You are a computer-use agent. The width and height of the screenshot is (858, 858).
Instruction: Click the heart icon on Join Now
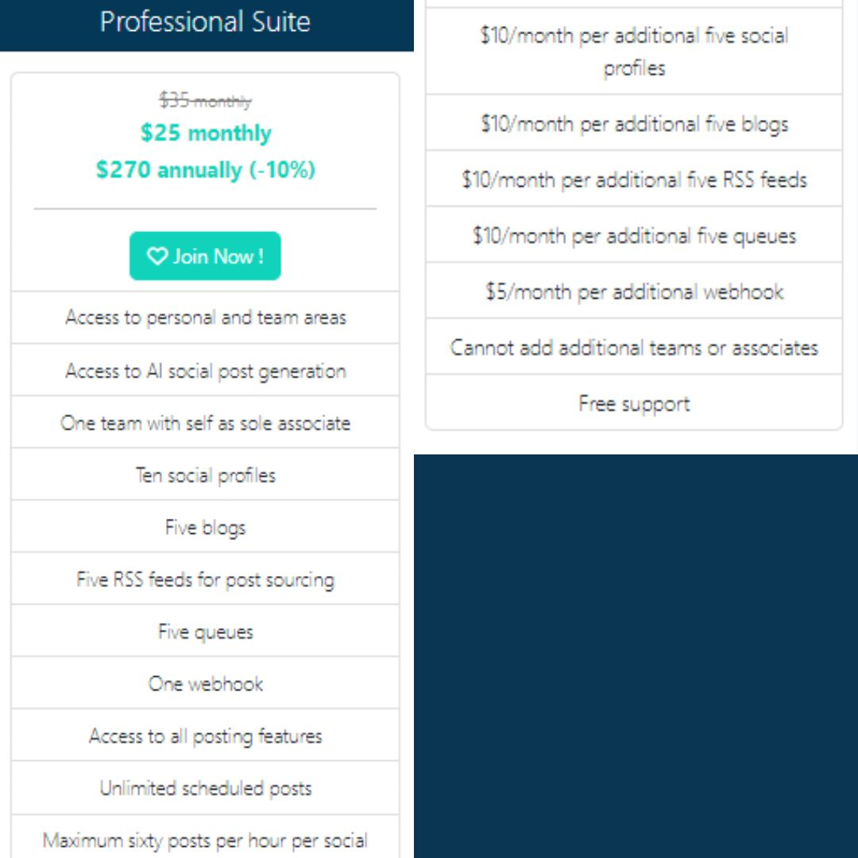[x=157, y=256]
